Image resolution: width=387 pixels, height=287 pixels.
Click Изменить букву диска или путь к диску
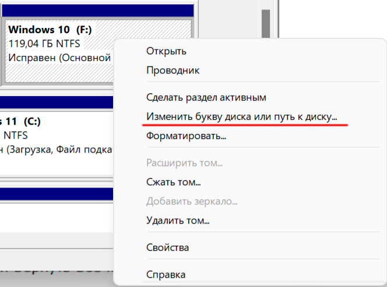point(241,117)
